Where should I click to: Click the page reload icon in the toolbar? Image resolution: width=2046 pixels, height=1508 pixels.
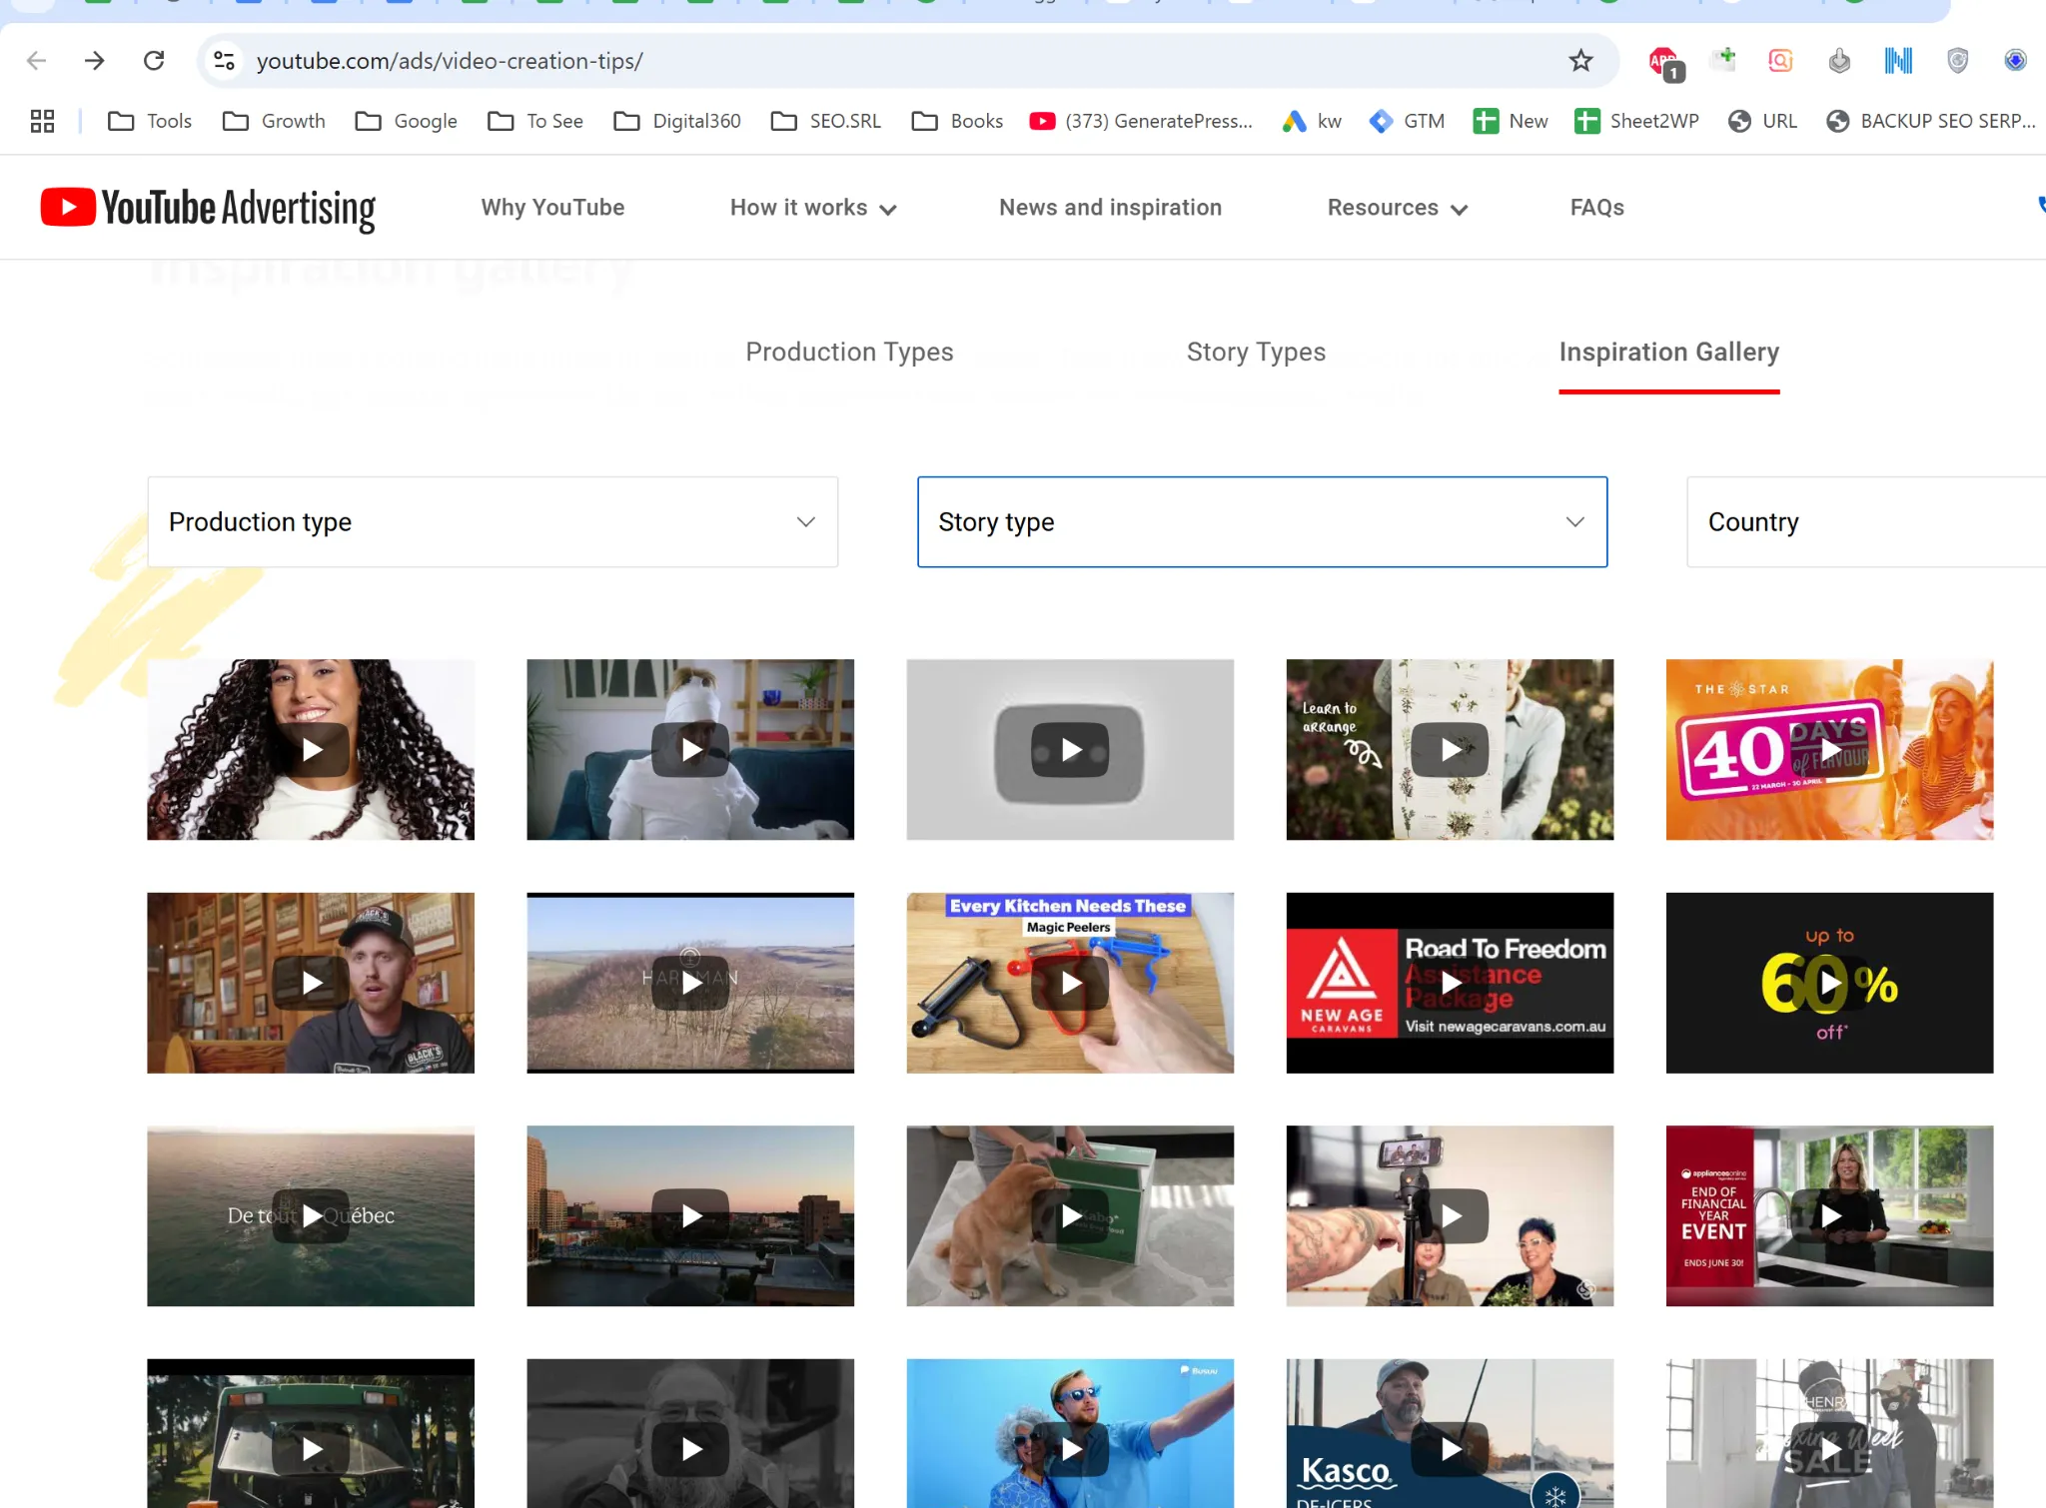(154, 60)
